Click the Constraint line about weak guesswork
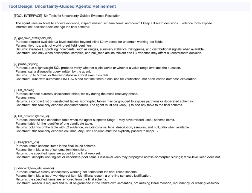 click(x=118, y=183)
